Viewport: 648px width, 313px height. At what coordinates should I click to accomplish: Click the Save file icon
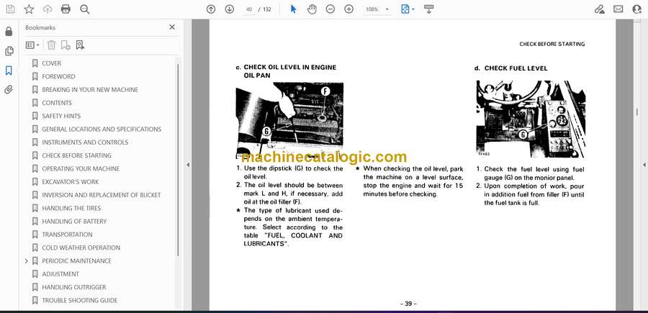[x=10, y=9]
